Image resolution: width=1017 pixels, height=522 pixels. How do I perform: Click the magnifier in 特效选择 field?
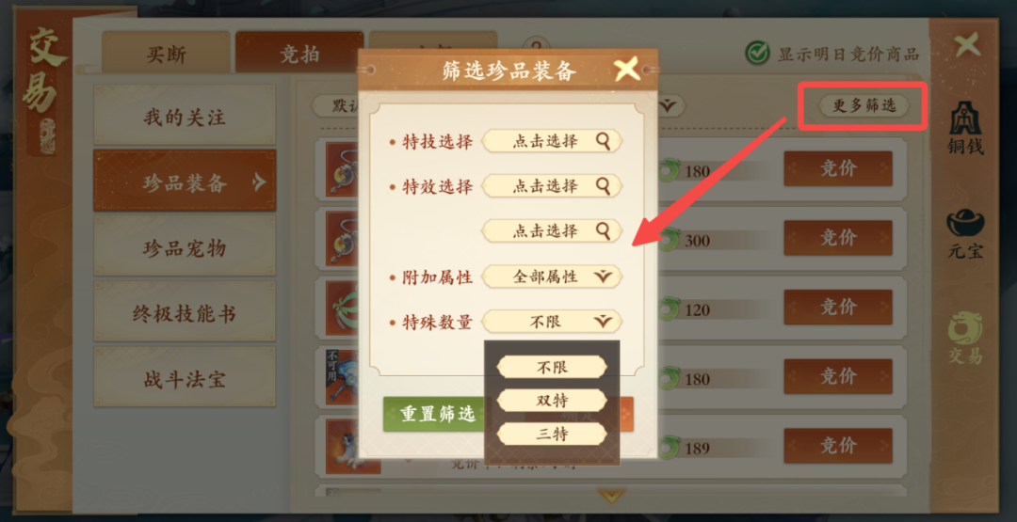pyautogui.click(x=604, y=186)
